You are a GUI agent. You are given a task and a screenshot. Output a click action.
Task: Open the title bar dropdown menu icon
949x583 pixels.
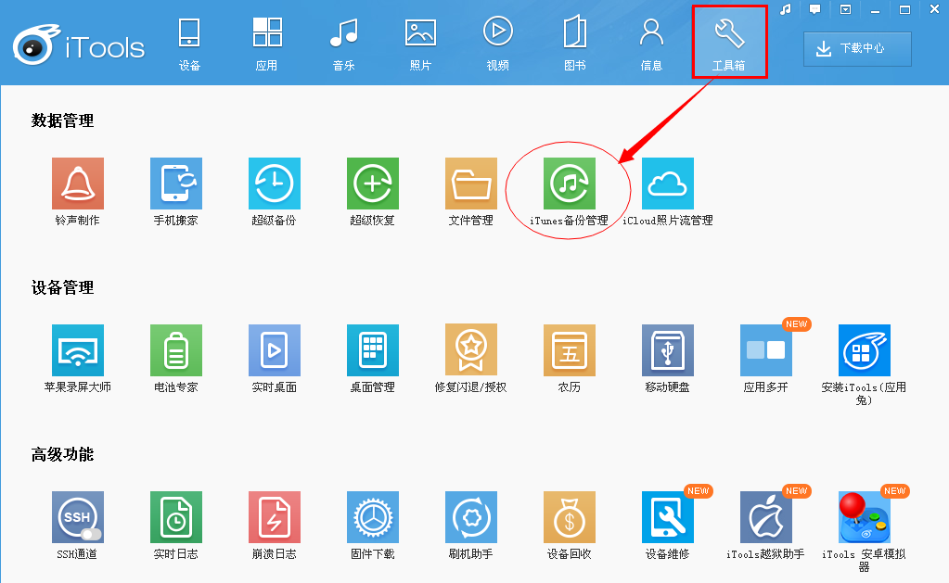coord(845,9)
